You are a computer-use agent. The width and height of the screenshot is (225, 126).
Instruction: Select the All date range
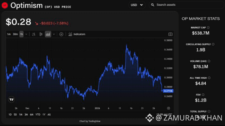(x=49, y=115)
